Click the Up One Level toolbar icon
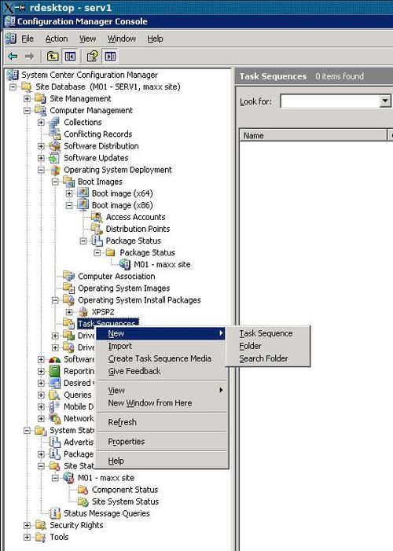Image resolution: width=393 pixels, height=551 pixels. click(x=53, y=57)
